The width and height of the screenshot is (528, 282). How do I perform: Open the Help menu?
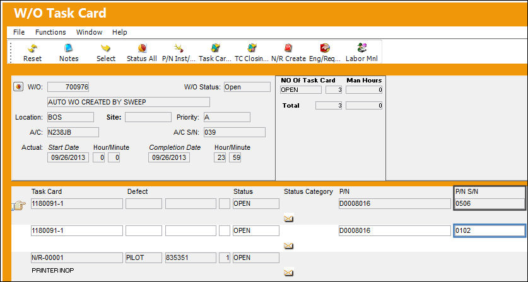[x=119, y=32]
